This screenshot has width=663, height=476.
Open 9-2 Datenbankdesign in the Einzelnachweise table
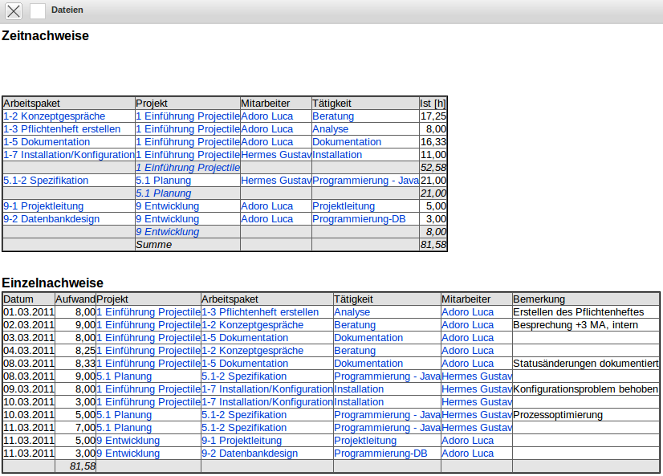[x=250, y=454]
